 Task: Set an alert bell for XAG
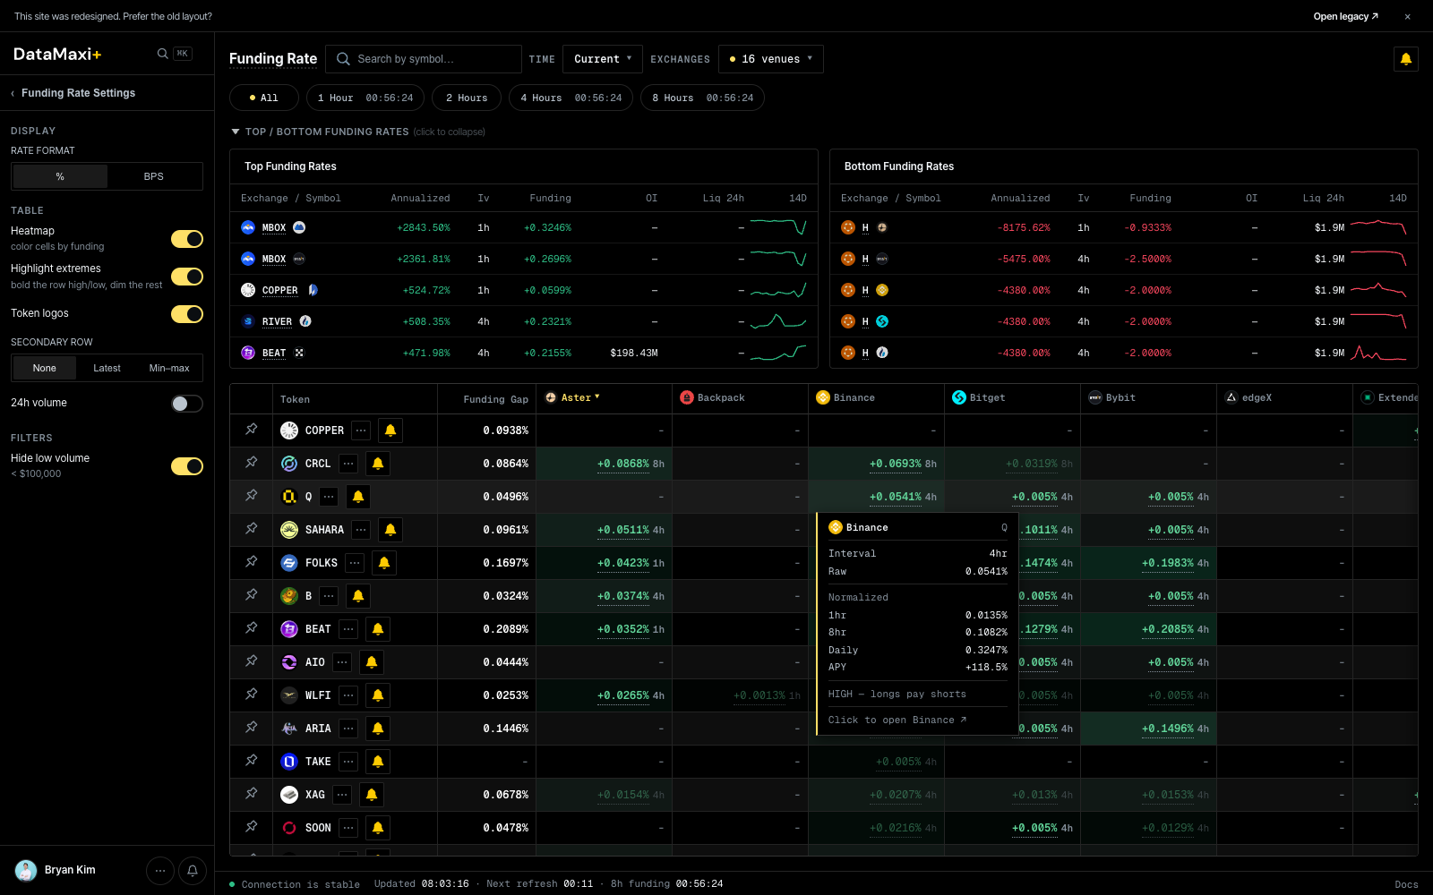pos(372,795)
